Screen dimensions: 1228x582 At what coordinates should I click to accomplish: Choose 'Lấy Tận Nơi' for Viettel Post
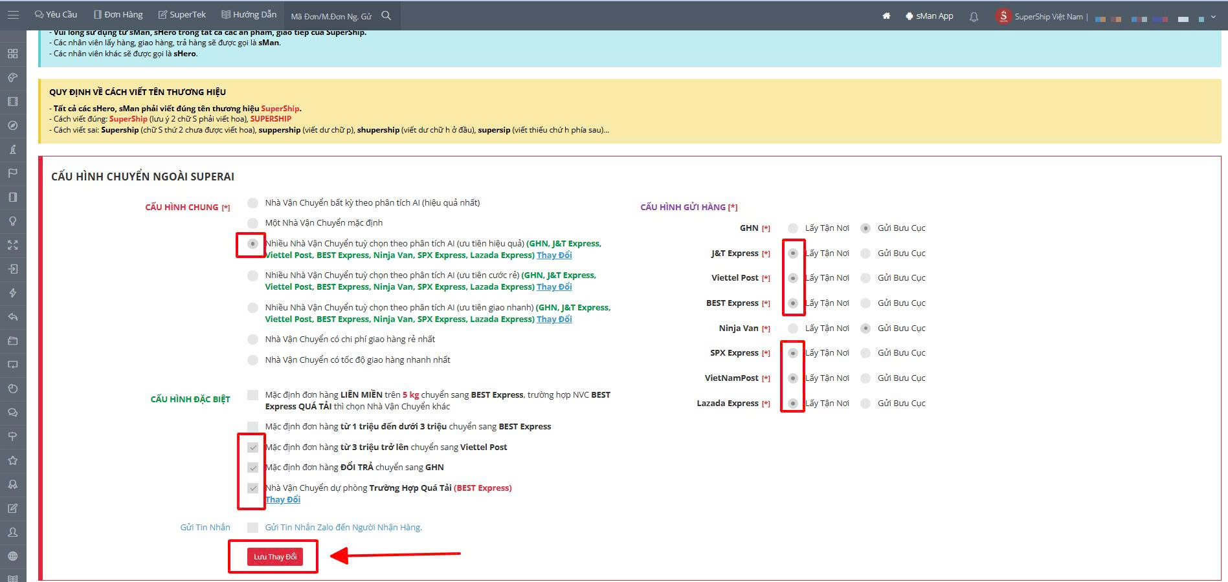click(x=793, y=278)
